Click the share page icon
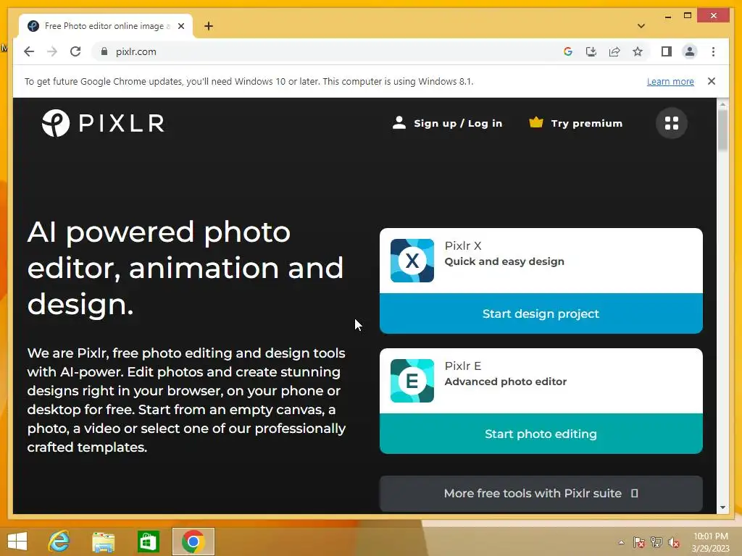742x556 pixels. (x=614, y=51)
